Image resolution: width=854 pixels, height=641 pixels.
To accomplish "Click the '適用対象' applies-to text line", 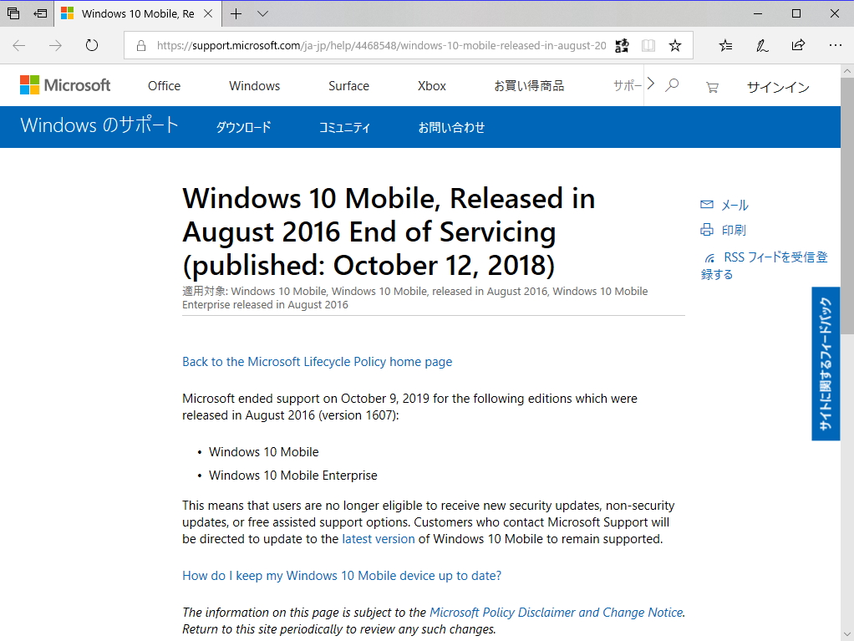I will 415,298.
